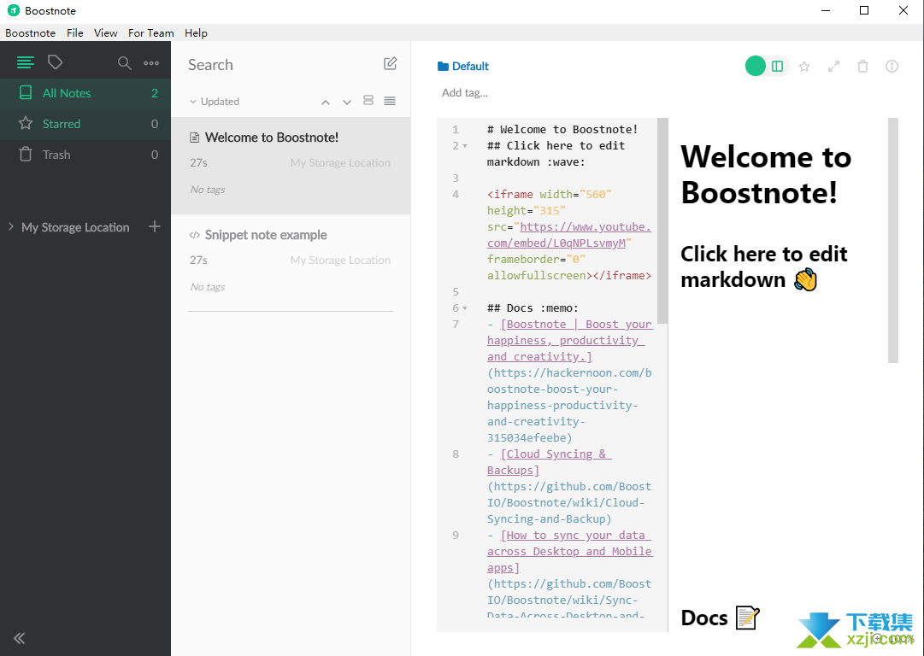Open the Boostnote menu
The width and height of the screenshot is (924, 656).
31,33
